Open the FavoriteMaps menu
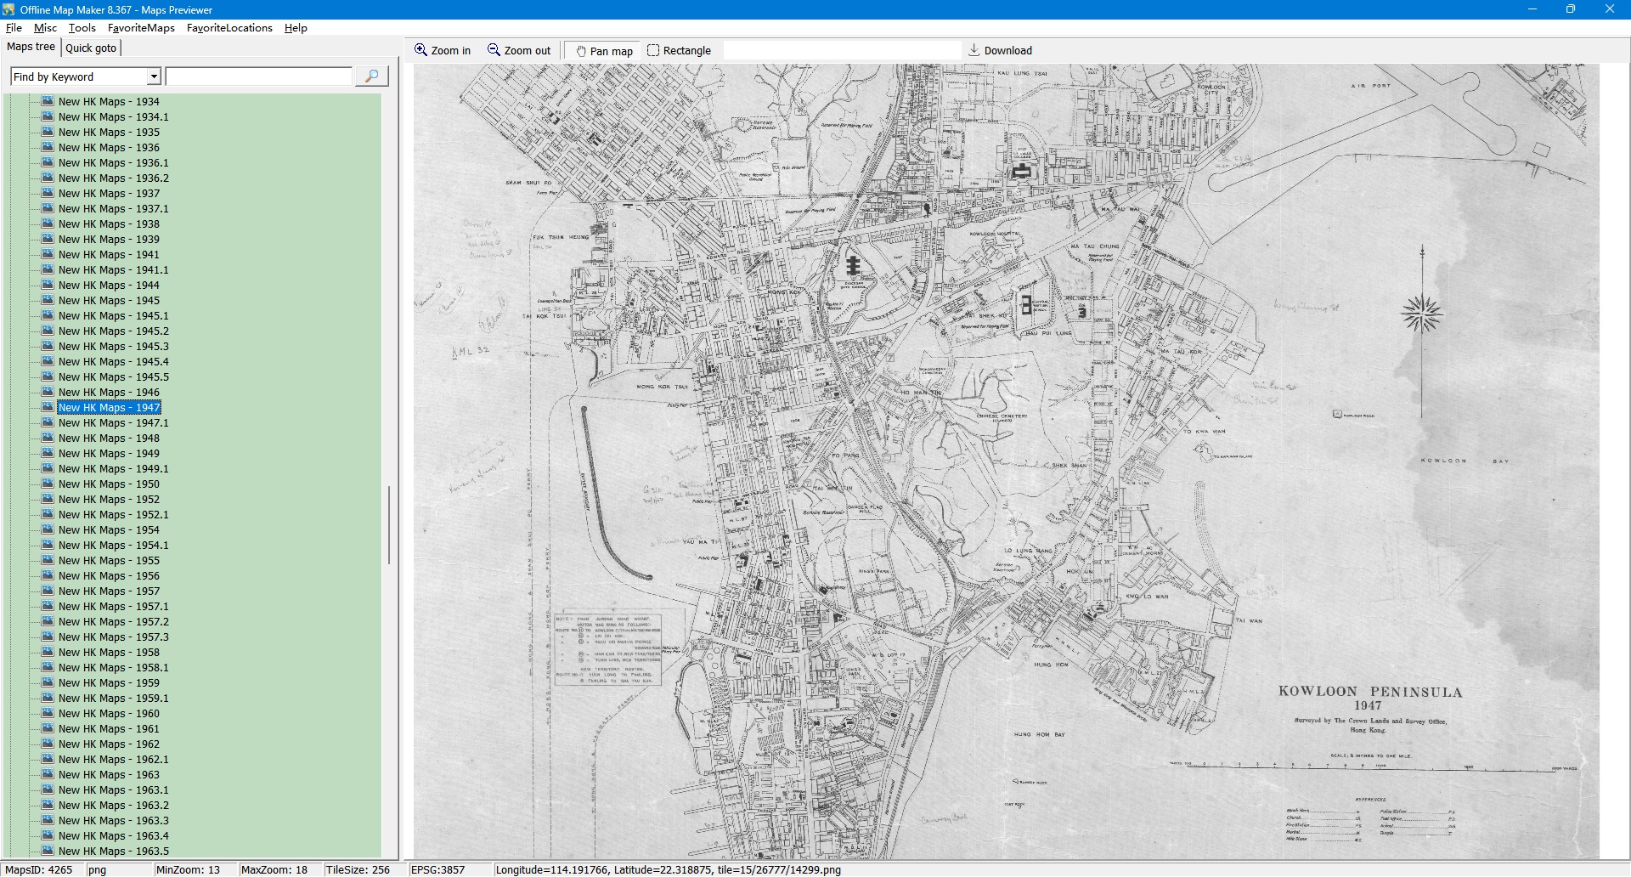The height and width of the screenshot is (877, 1631). click(x=141, y=28)
